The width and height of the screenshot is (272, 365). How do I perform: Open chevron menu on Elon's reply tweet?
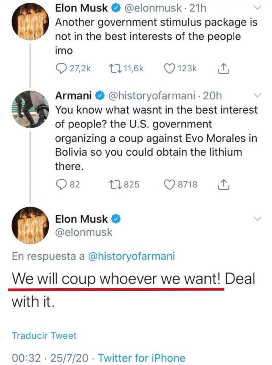(257, 219)
